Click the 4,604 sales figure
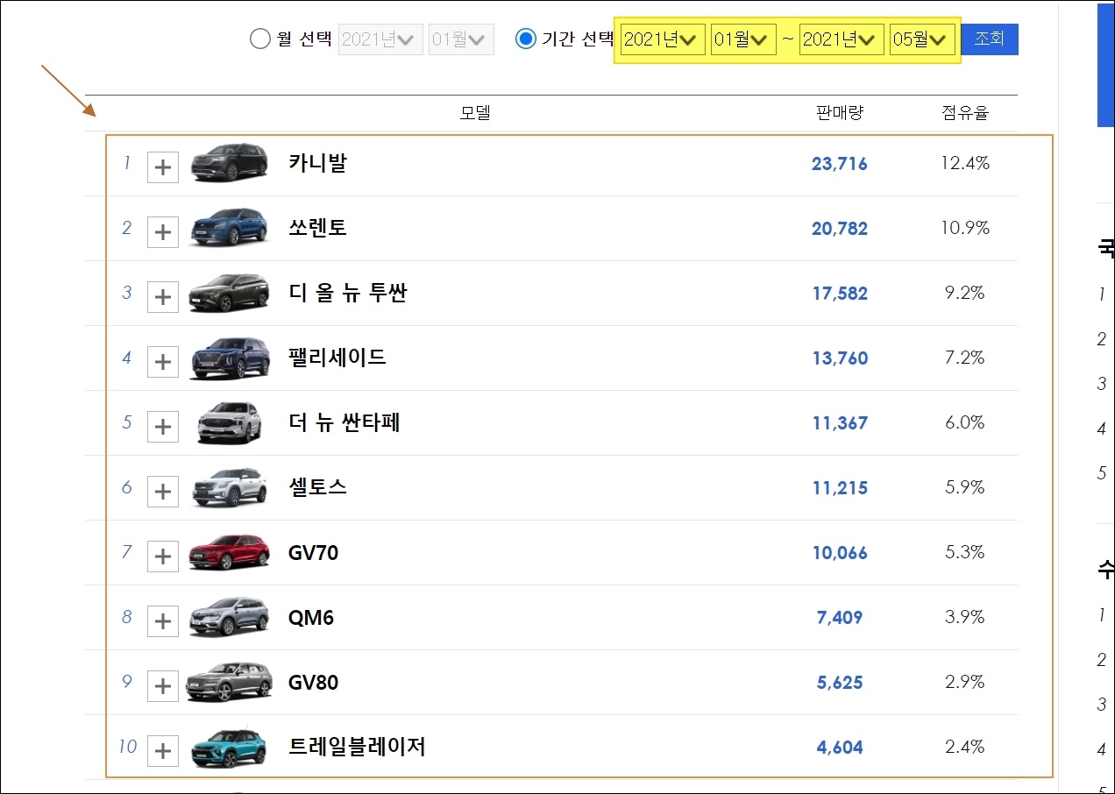 tap(840, 748)
